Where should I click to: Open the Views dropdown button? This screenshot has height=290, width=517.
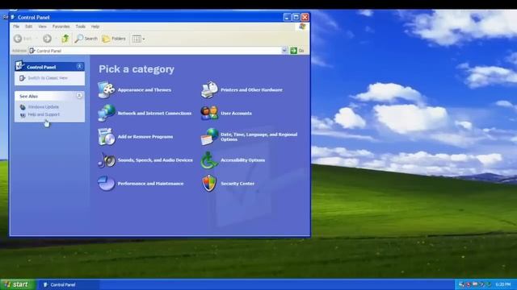point(138,39)
